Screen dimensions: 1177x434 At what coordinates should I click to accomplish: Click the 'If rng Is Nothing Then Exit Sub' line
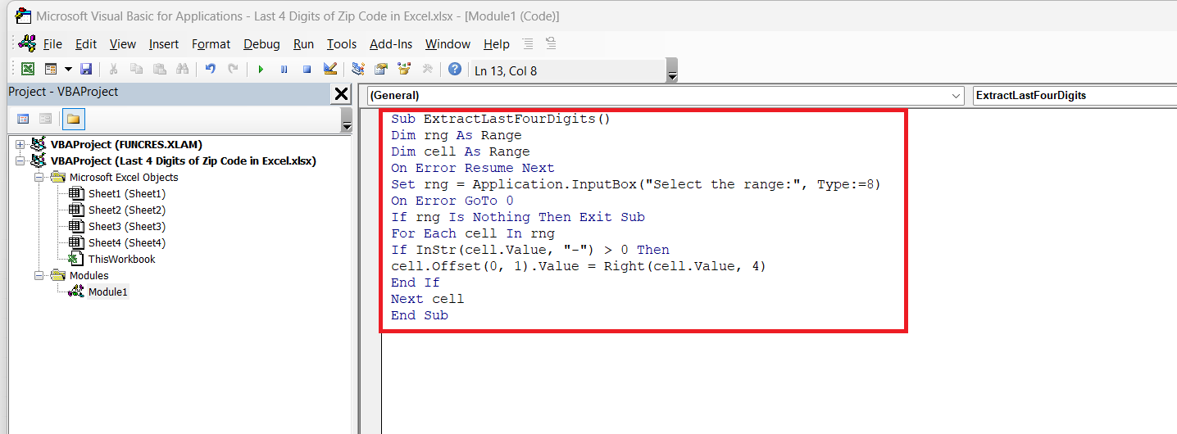(518, 217)
